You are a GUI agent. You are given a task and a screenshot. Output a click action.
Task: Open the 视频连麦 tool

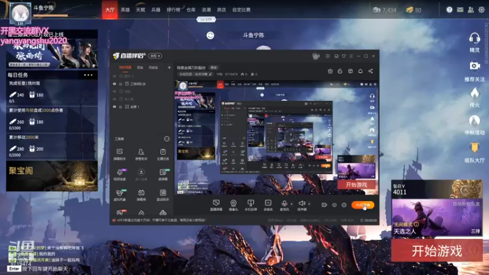tap(119, 175)
